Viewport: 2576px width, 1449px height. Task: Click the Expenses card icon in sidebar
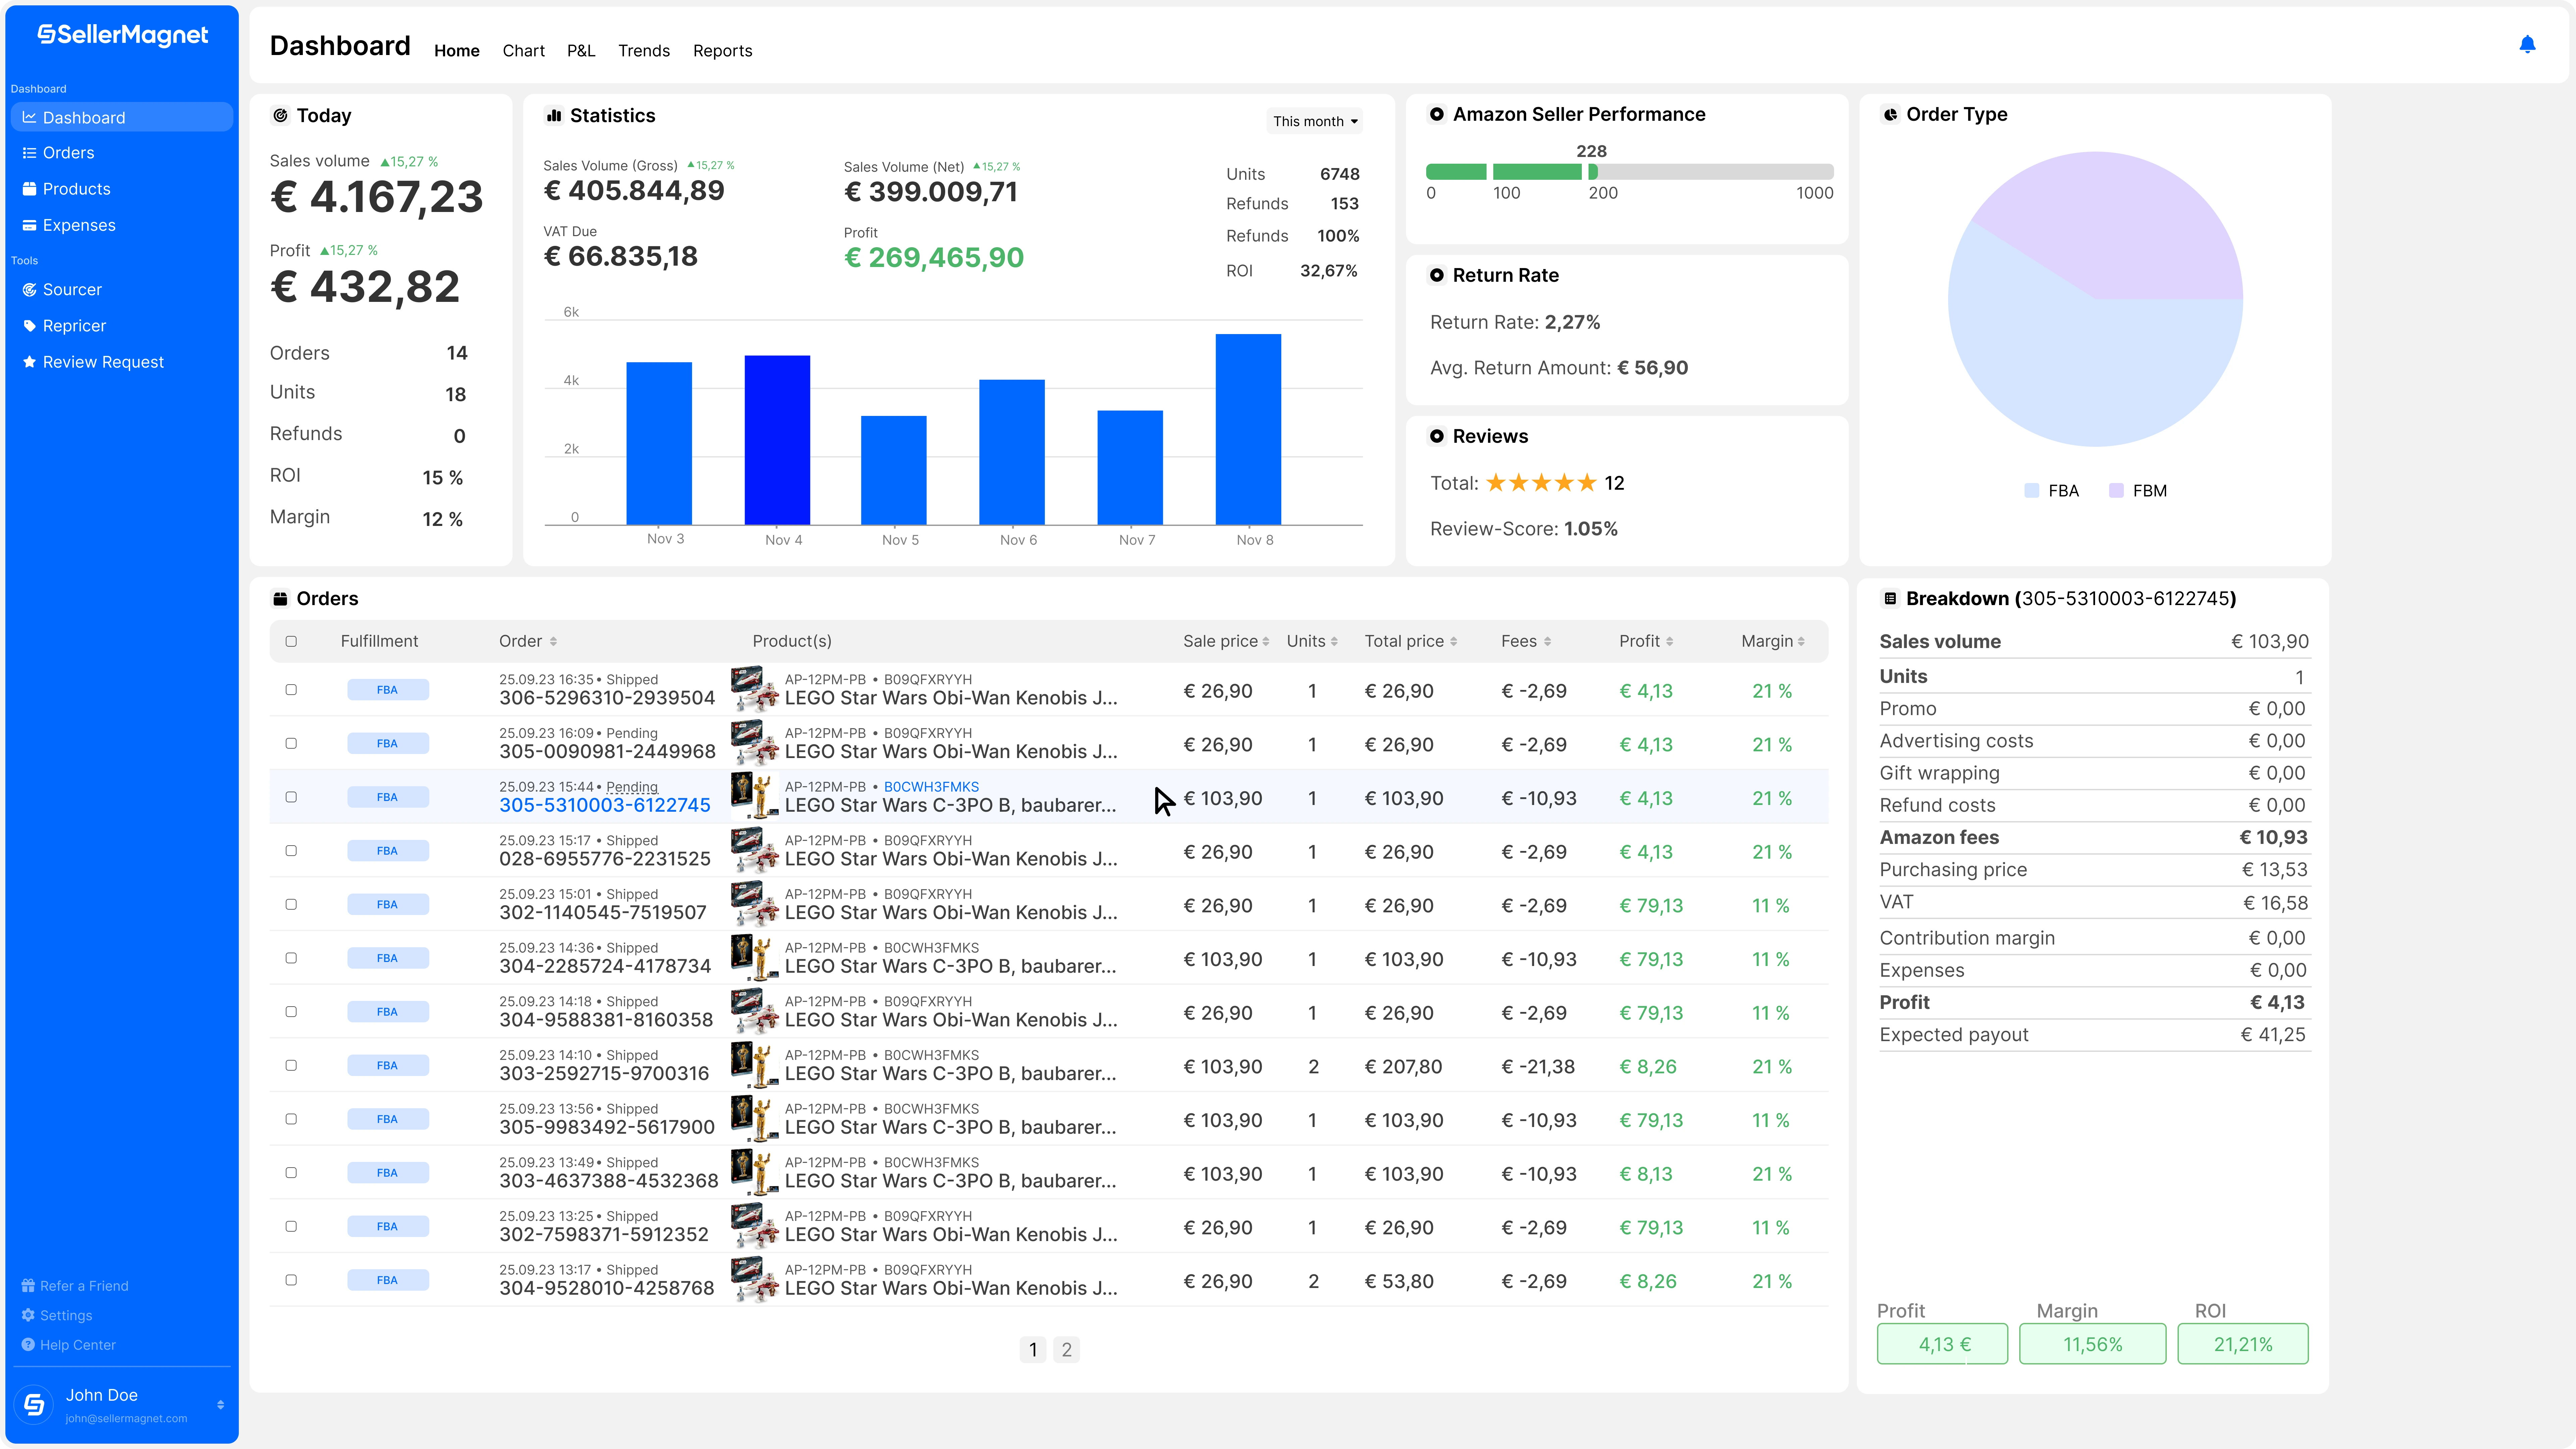coord(29,225)
